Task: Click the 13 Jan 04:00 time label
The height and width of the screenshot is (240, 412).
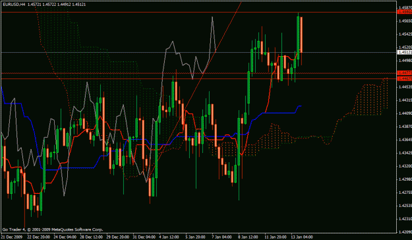Action: pyautogui.click(x=302, y=237)
